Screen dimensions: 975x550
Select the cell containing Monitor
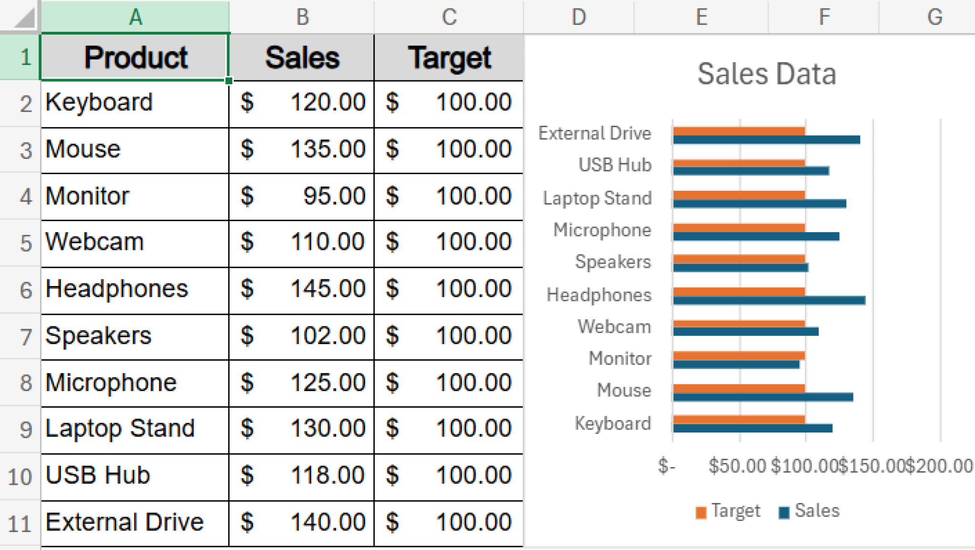[x=135, y=196]
